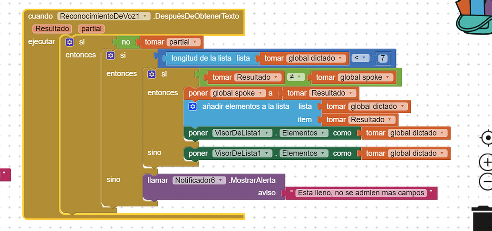Open the tomar partial variable dropdown
This screenshot has height=231, width=492.
click(183, 42)
